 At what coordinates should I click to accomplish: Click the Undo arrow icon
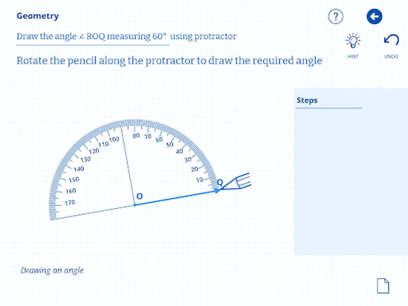click(x=391, y=40)
